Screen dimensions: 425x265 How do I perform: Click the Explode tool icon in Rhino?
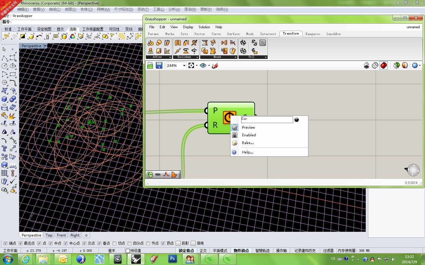click(13, 115)
